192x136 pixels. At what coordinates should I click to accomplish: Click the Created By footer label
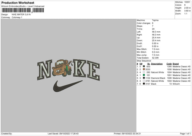[x=7, y=134]
